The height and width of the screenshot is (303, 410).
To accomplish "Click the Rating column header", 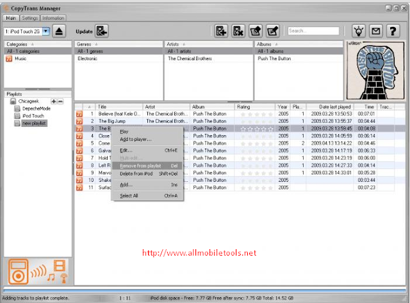I will coord(255,107).
